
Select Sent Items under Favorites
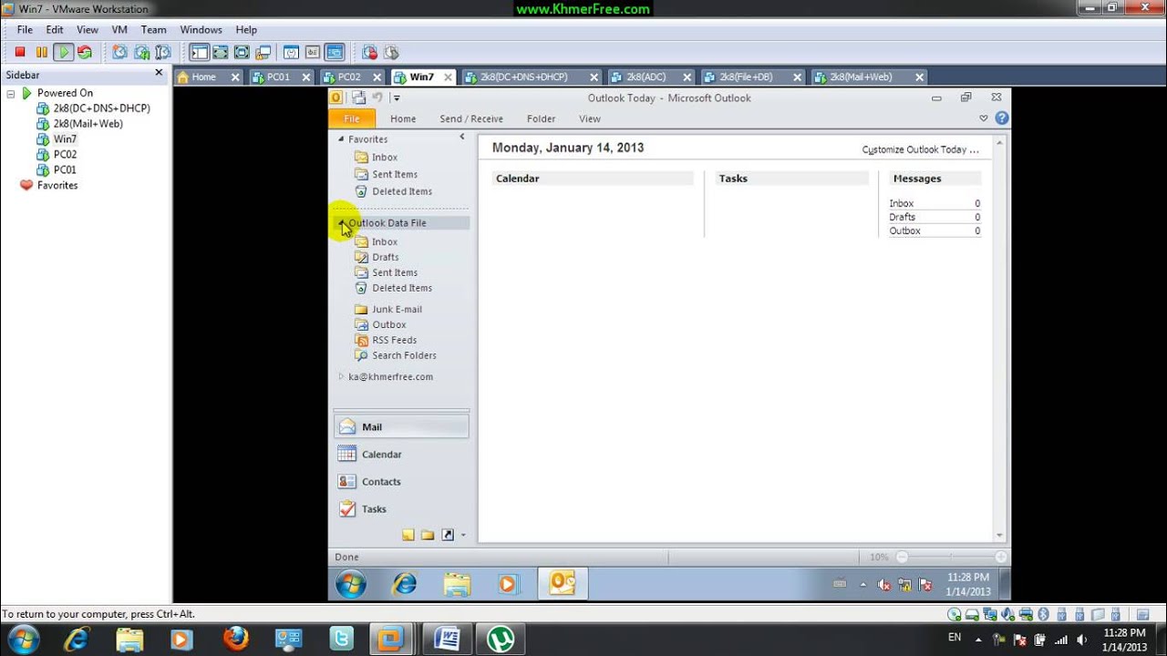coord(395,174)
